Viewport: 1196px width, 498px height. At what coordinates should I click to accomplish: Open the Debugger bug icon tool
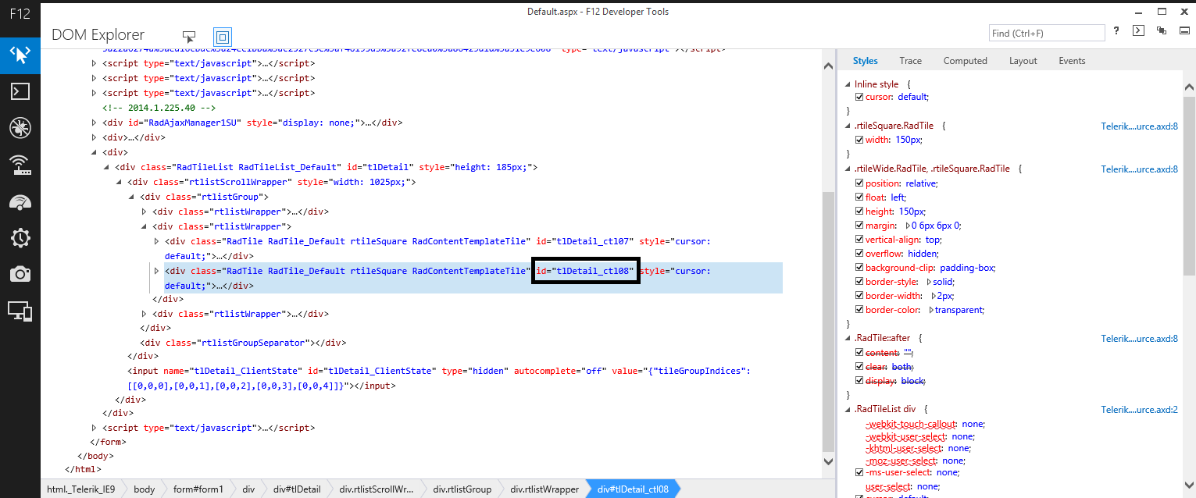click(20, 128)
